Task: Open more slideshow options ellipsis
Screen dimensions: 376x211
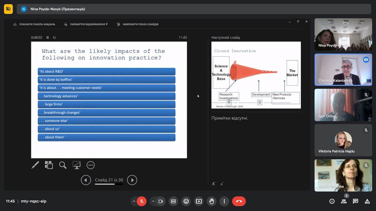Action: pos(91,165)
